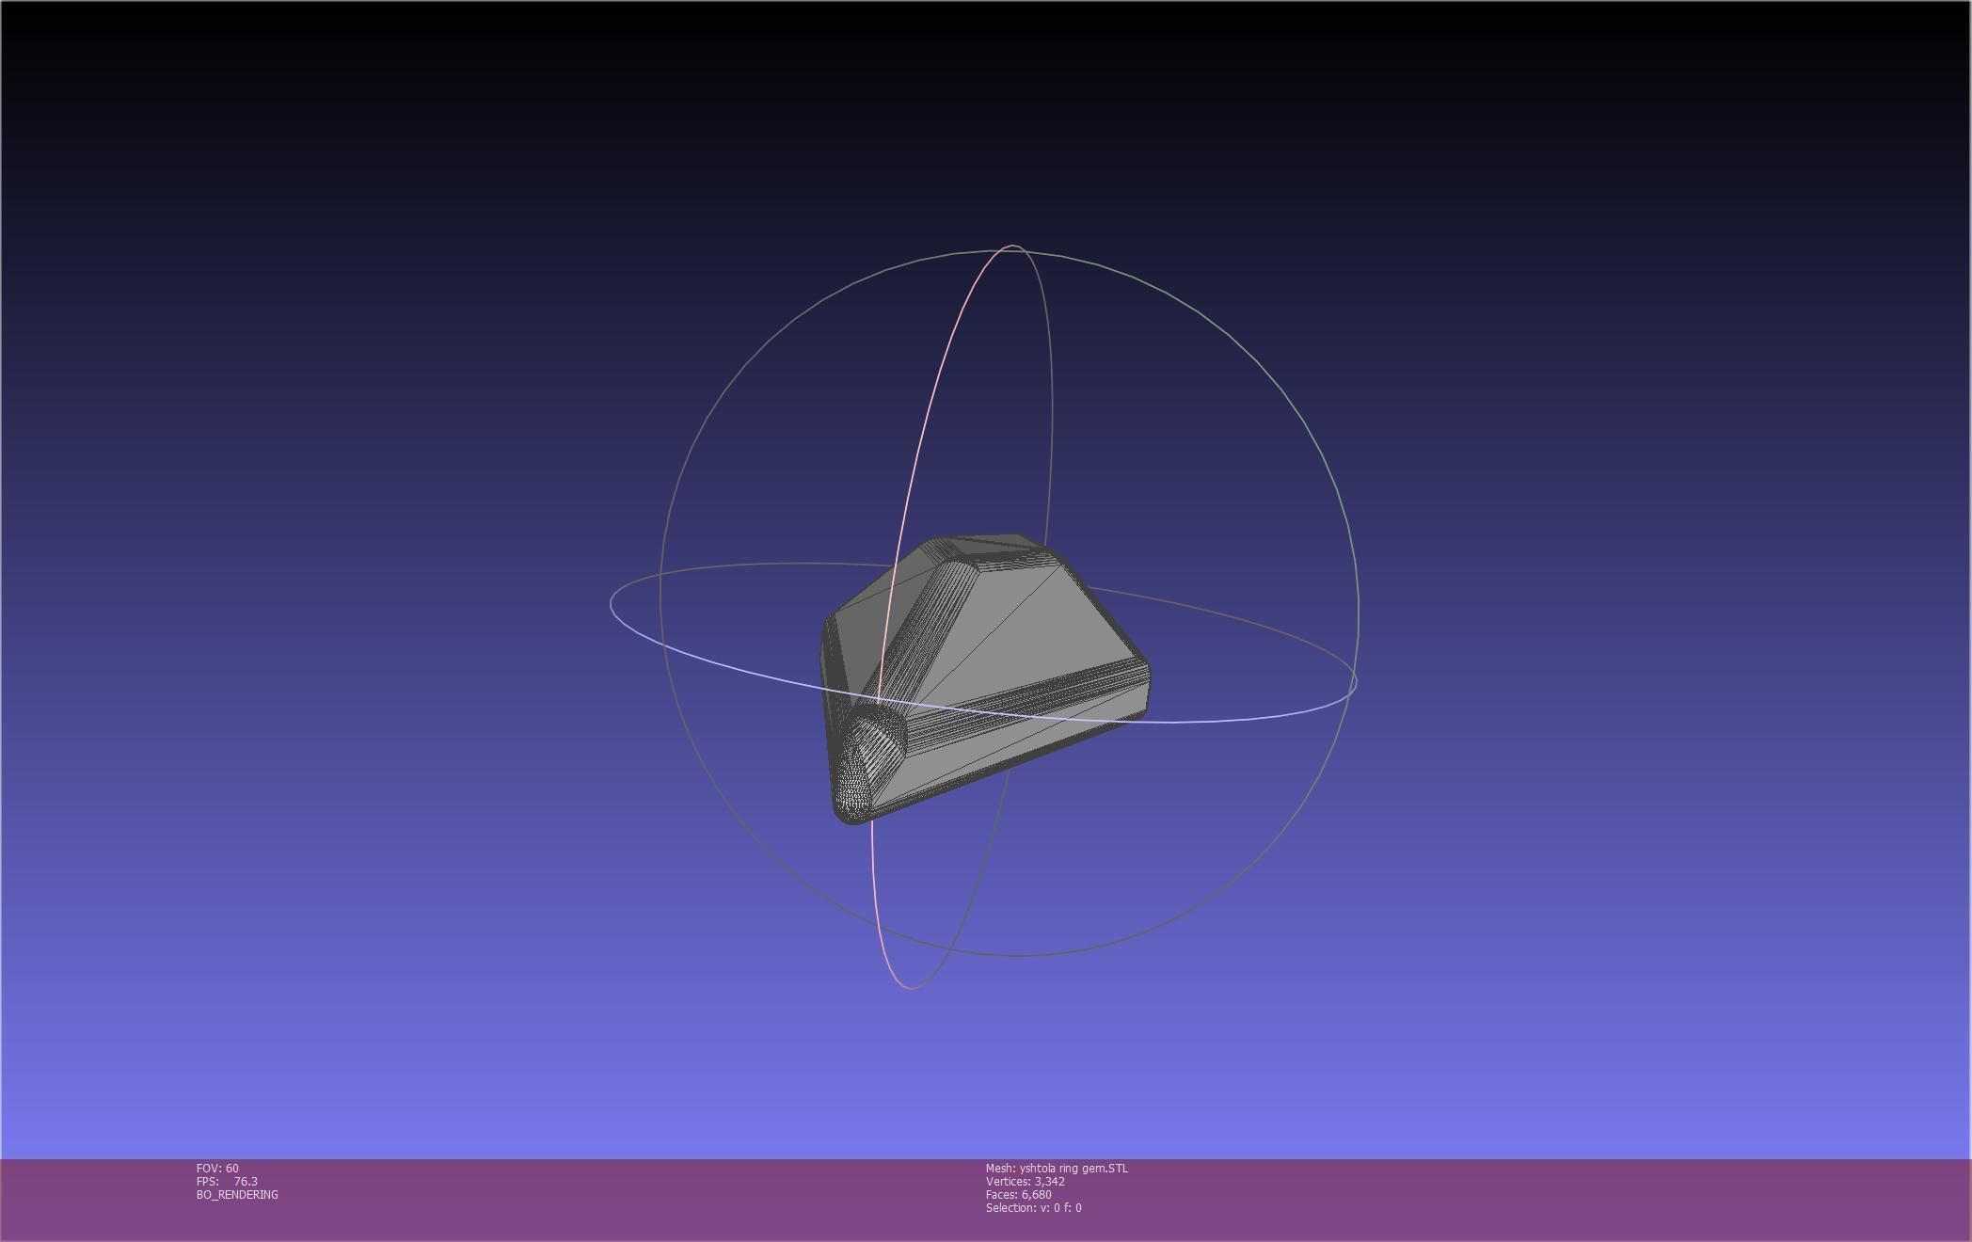1972x1242 pixels.
Task: Click the Vertices: 3,342 info text
Action: pos(1026,1181)
